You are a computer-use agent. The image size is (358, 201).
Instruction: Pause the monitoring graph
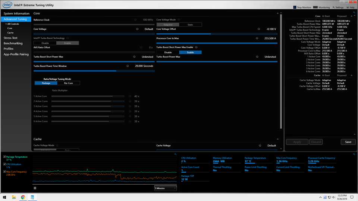35,188
